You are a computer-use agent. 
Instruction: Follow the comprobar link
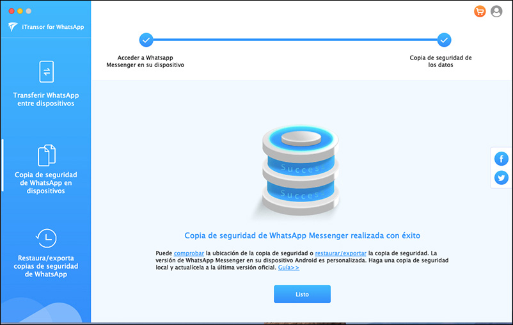pyautogui.click(x=189, y=253)
